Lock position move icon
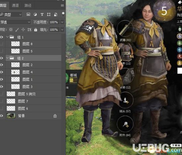This screenshot has width=182, height=155. pyautogui.click(x=23, y=30)
